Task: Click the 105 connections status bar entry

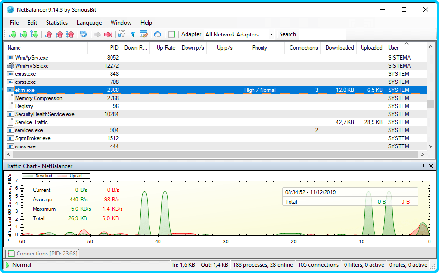Action: coord(318,265)
